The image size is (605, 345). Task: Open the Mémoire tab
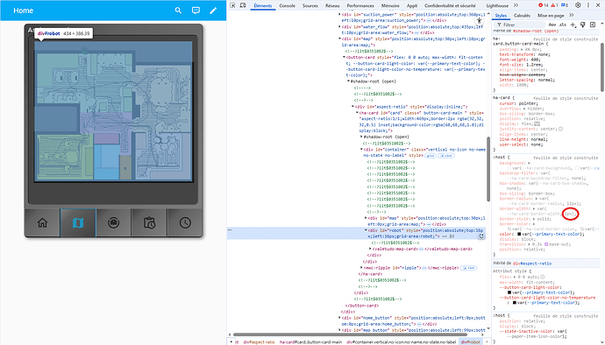390,6
